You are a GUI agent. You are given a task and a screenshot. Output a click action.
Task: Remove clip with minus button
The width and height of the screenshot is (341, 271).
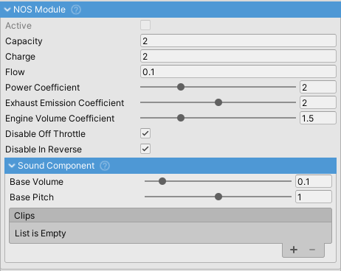312,250
